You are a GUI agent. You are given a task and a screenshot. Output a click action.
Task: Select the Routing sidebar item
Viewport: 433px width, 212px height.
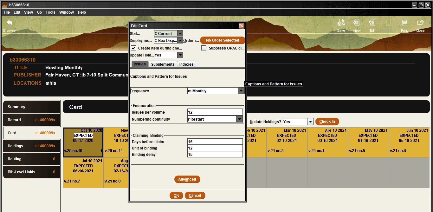(x=32, y=159)
